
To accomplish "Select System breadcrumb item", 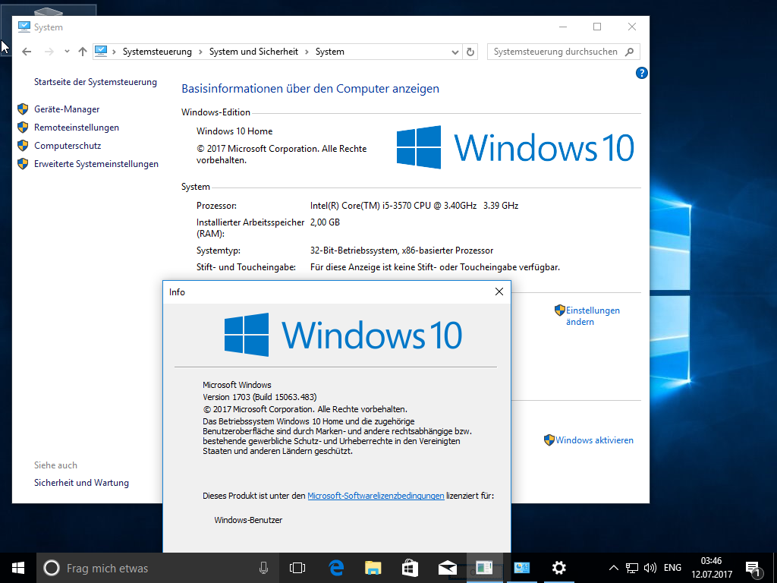I will (x=330, y=52).
